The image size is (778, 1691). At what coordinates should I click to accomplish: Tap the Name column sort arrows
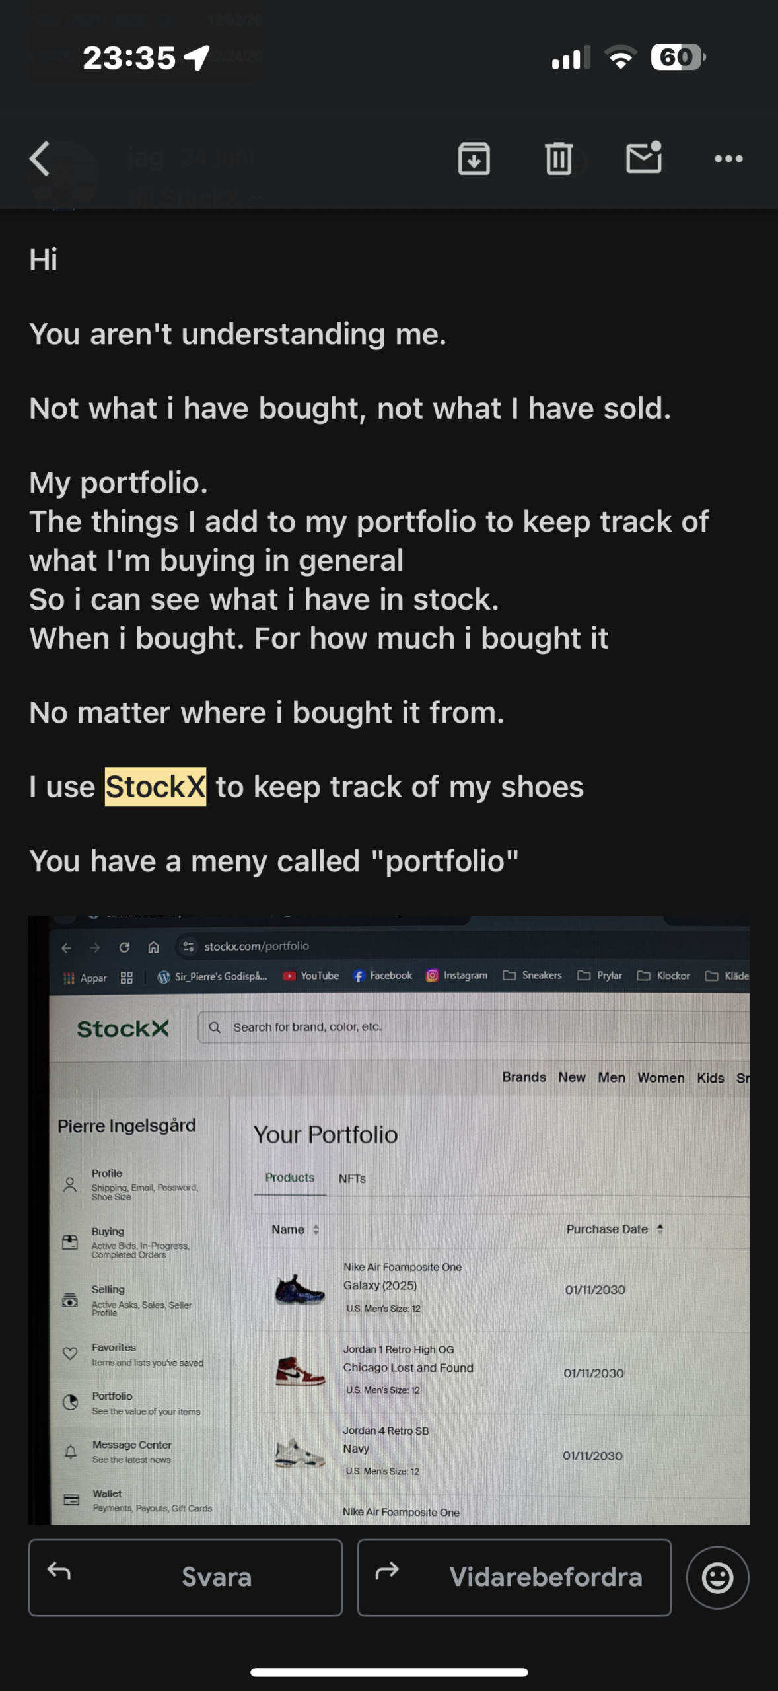[x=316, y=1229]
